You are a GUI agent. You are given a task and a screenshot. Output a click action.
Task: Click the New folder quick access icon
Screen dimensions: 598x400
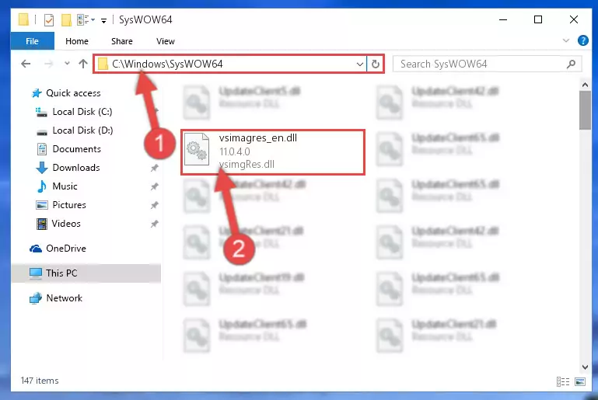coord(66,20)
